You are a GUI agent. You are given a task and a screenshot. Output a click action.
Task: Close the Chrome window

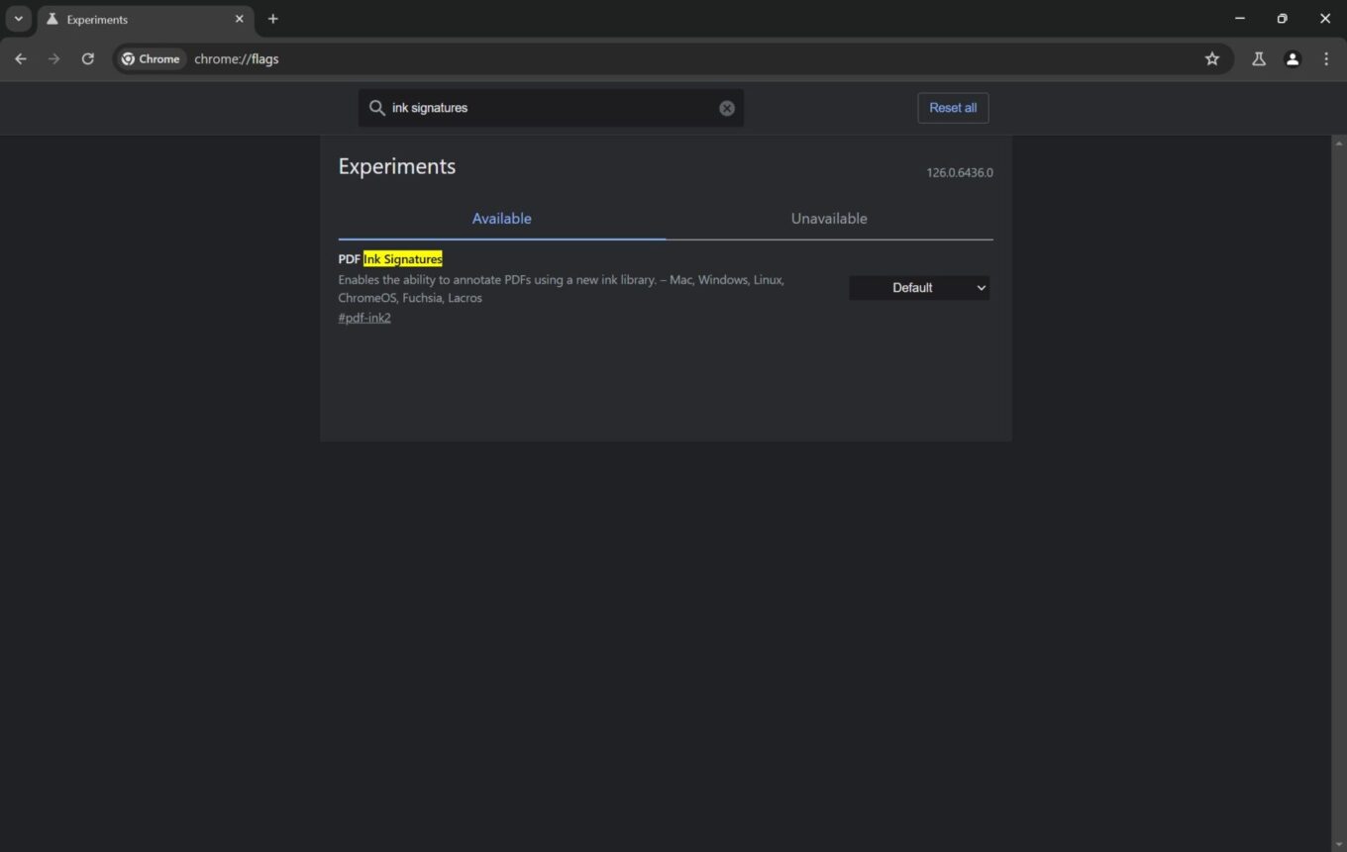(x=1325, y=19)
